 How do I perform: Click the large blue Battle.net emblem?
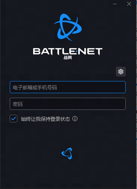[68, 27]
